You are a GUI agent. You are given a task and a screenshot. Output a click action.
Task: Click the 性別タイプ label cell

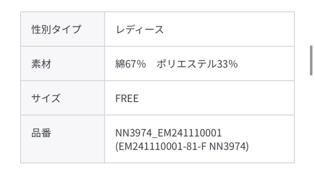point(62,29)
